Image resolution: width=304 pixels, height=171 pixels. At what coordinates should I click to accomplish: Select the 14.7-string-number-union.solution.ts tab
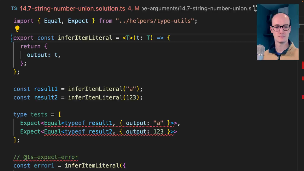(x=72, y=8)
